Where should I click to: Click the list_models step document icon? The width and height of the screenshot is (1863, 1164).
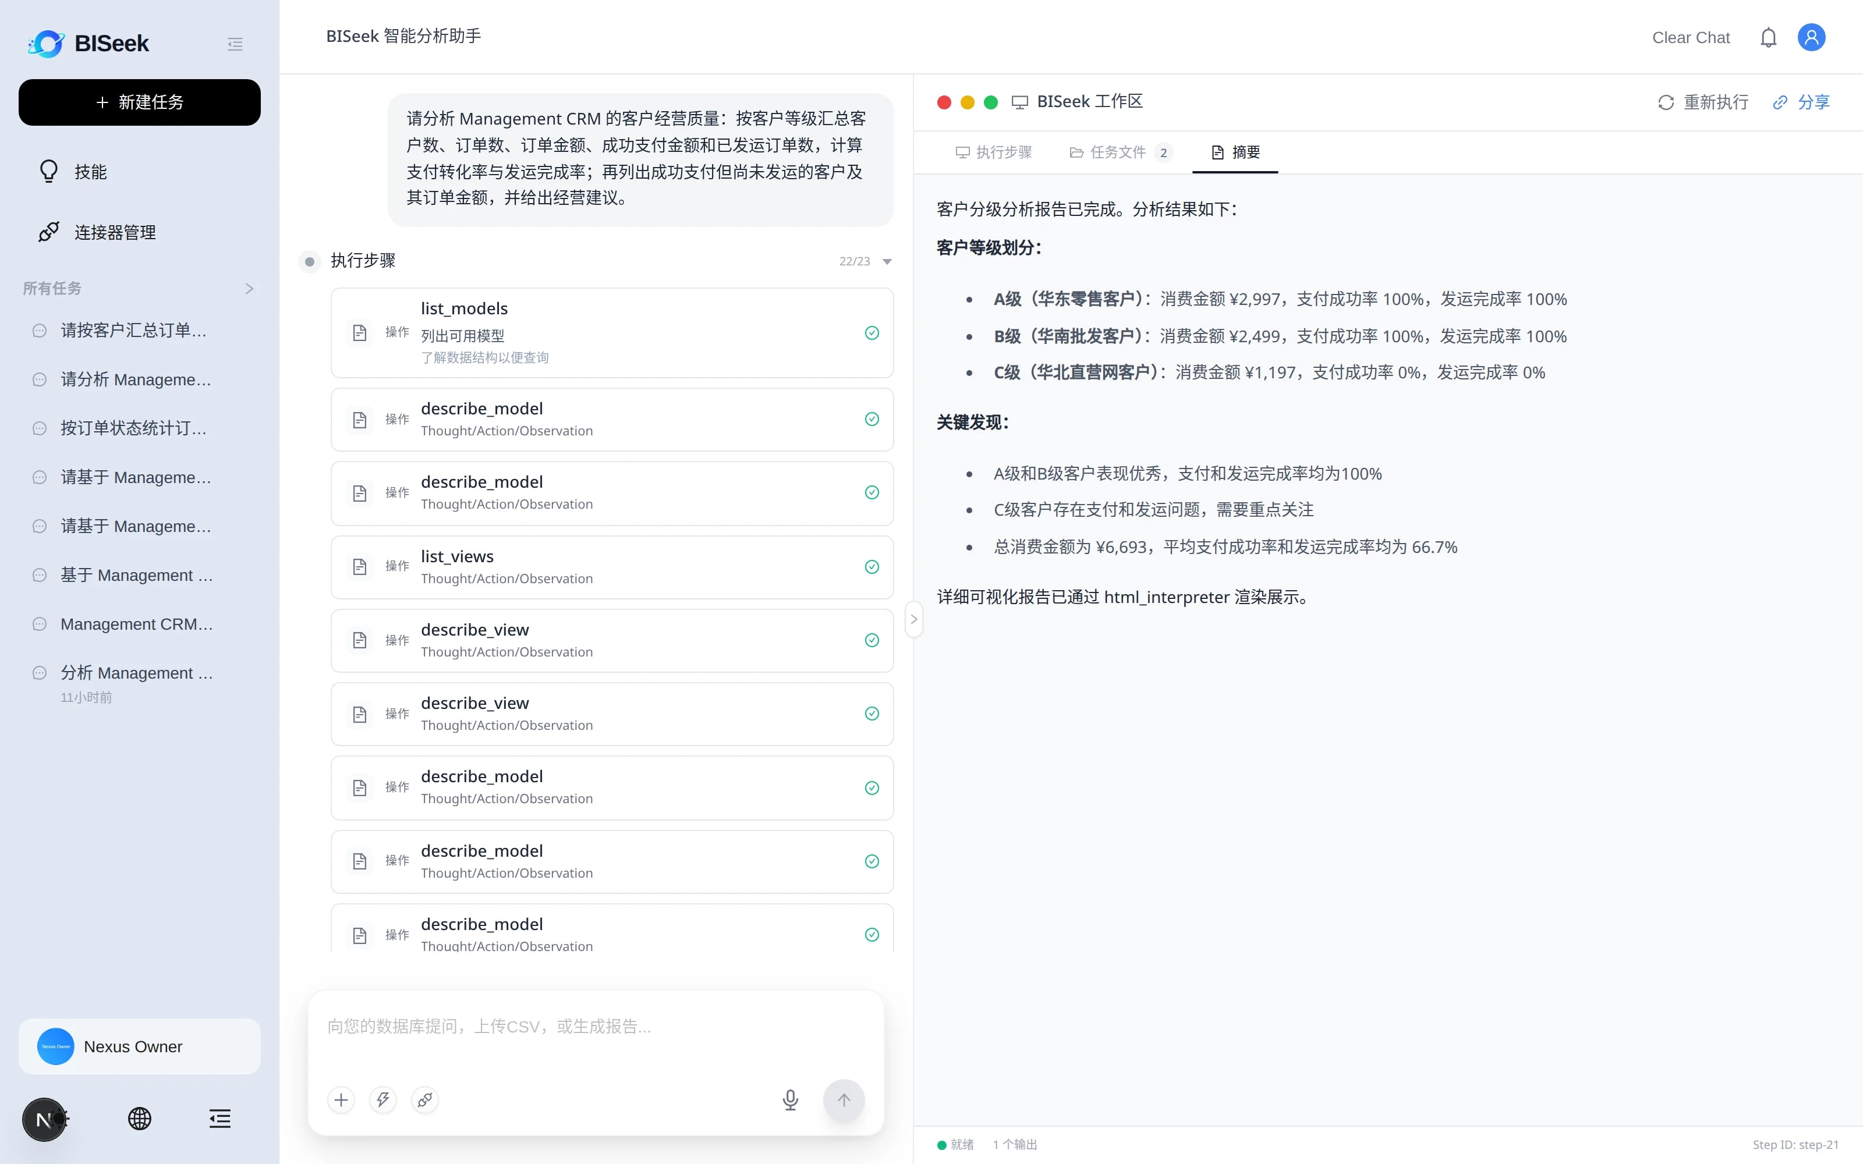click(x=360, y=332)
